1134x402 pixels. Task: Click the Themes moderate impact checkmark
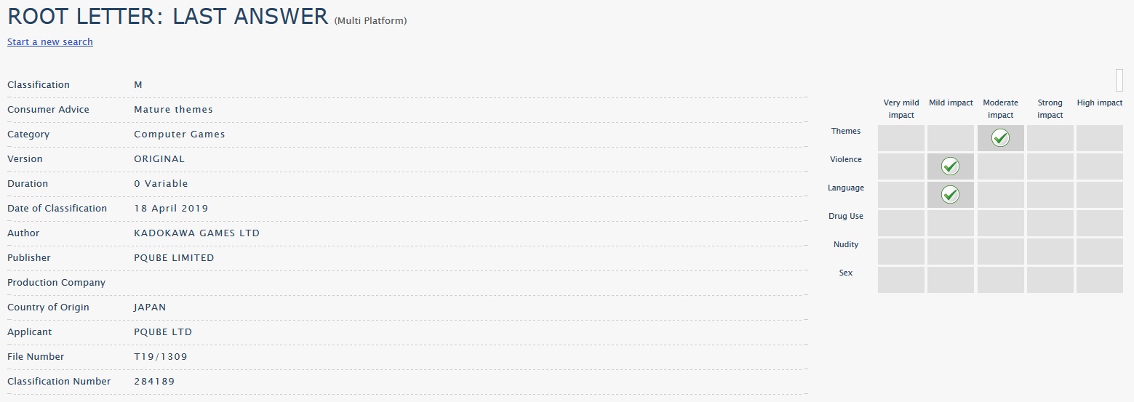point(1000,137)
